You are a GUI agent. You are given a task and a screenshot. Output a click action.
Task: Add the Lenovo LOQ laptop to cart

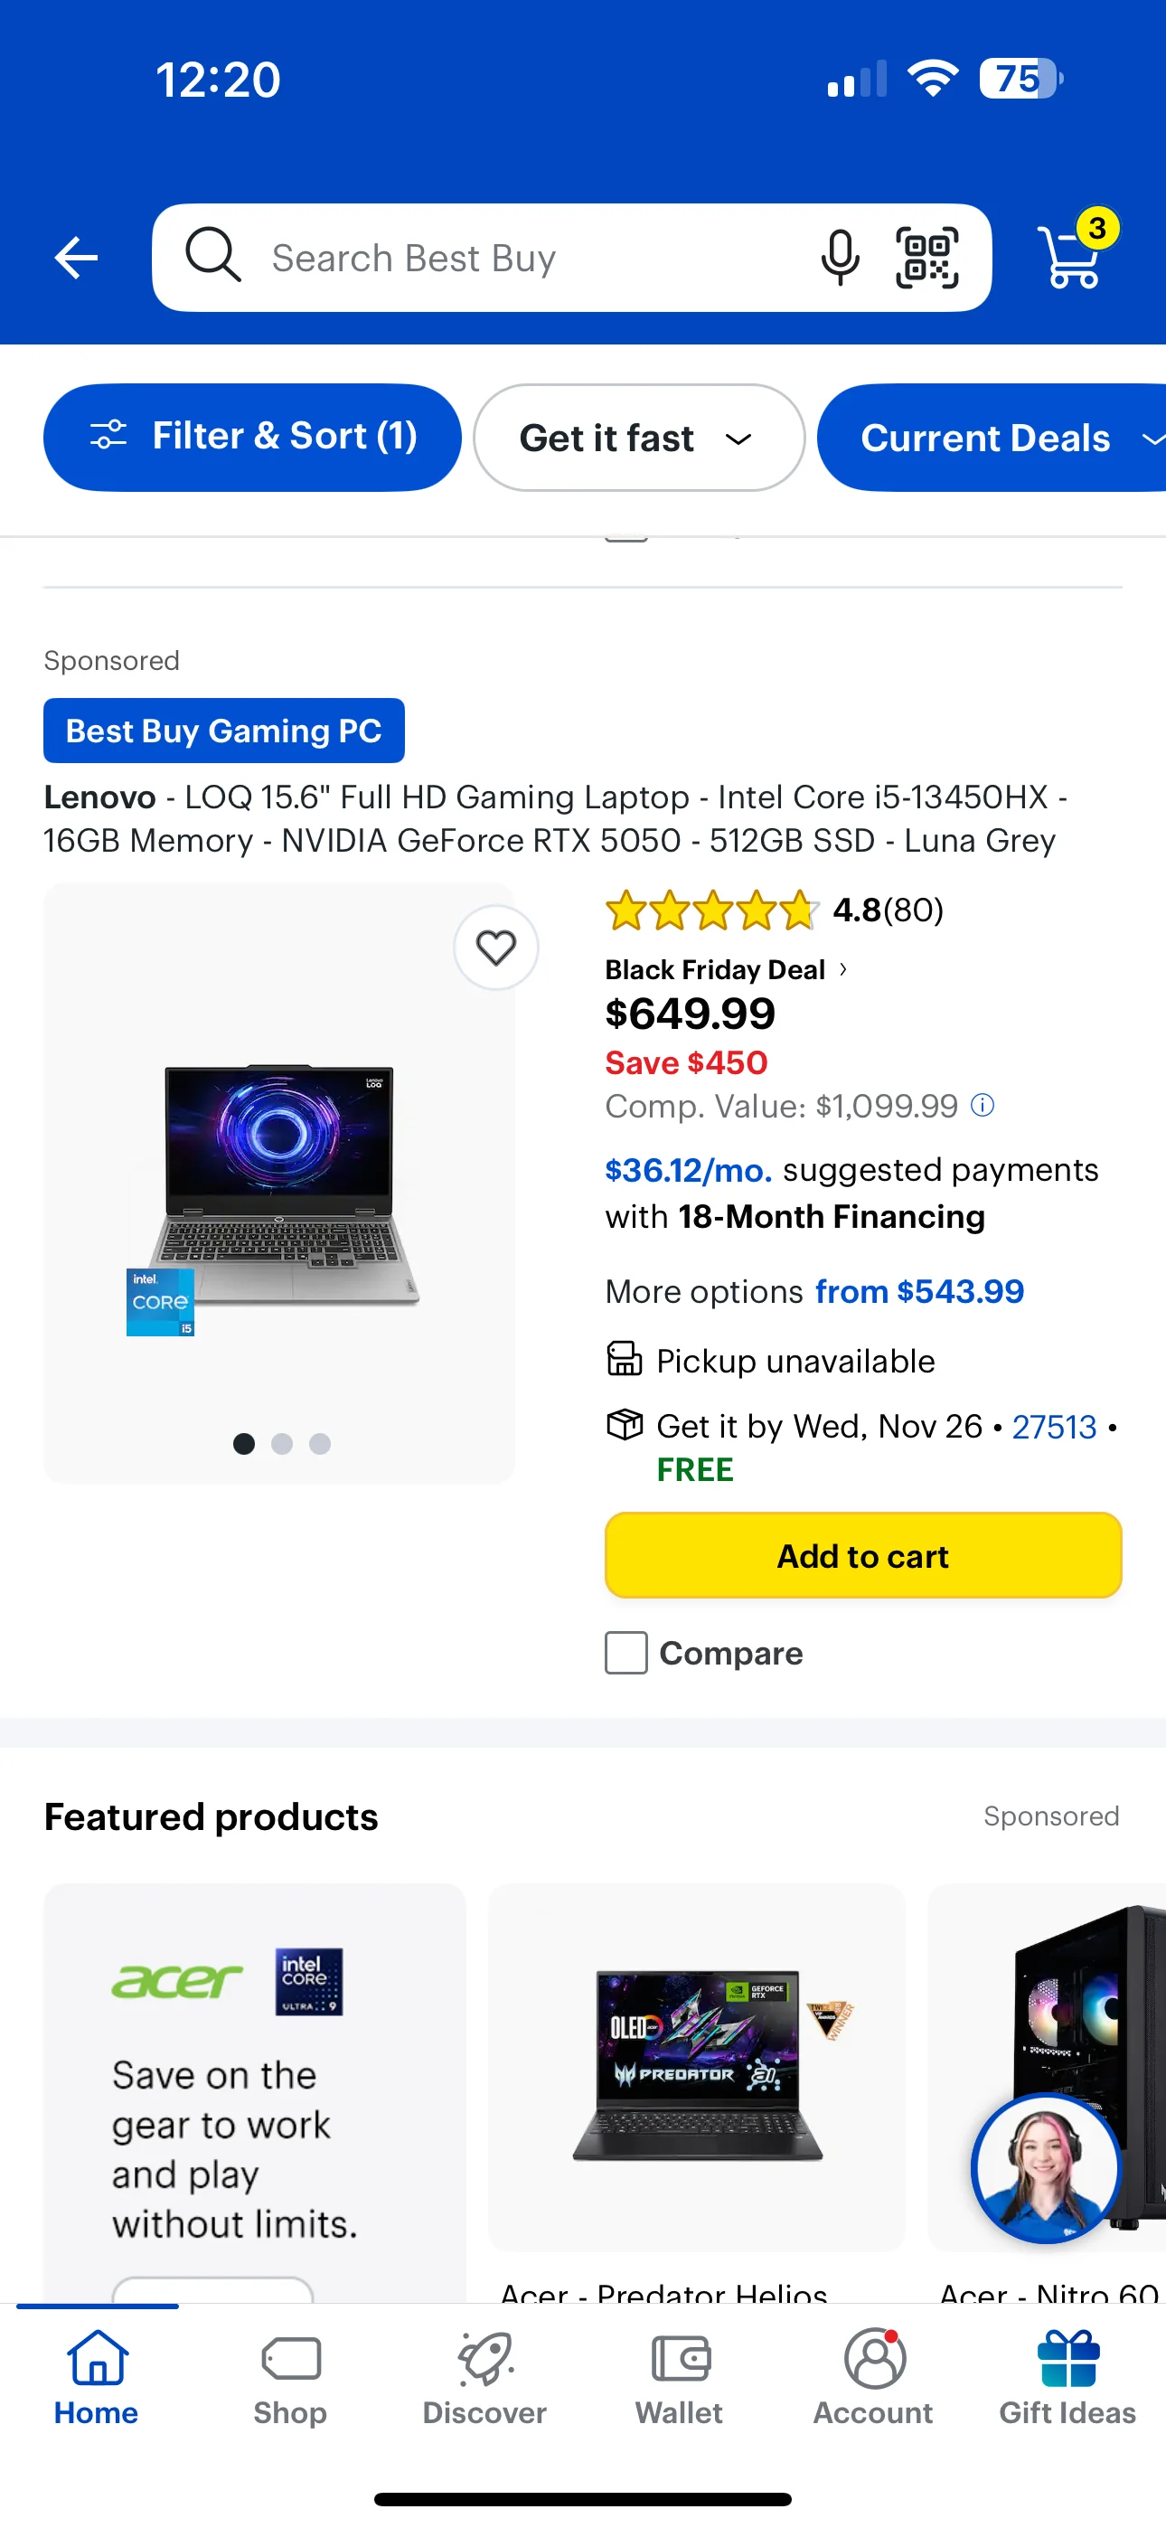click(x=862, y=1556)
